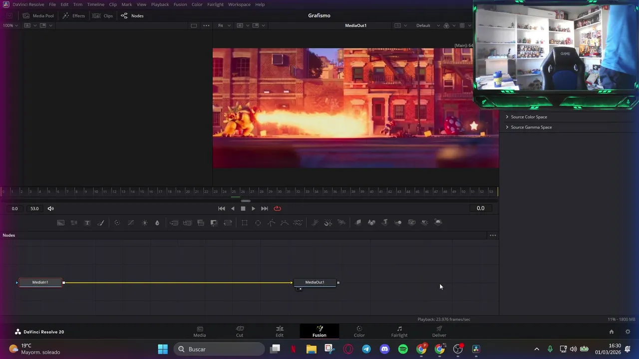Add a Text+ tool from toolbar

tap(87, 222)
